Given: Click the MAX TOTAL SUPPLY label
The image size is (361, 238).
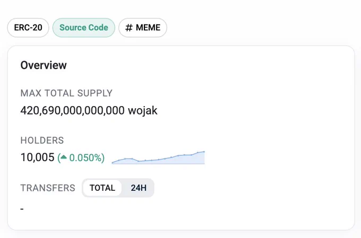Looking at the screenshot, I should [66, 93].
